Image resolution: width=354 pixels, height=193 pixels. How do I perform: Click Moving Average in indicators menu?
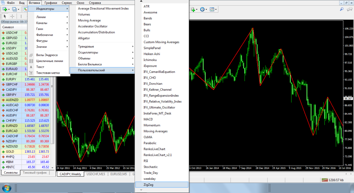click(x=89, y=20)
